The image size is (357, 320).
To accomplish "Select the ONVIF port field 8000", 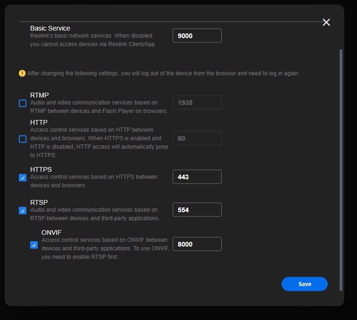I will [197, 244].
